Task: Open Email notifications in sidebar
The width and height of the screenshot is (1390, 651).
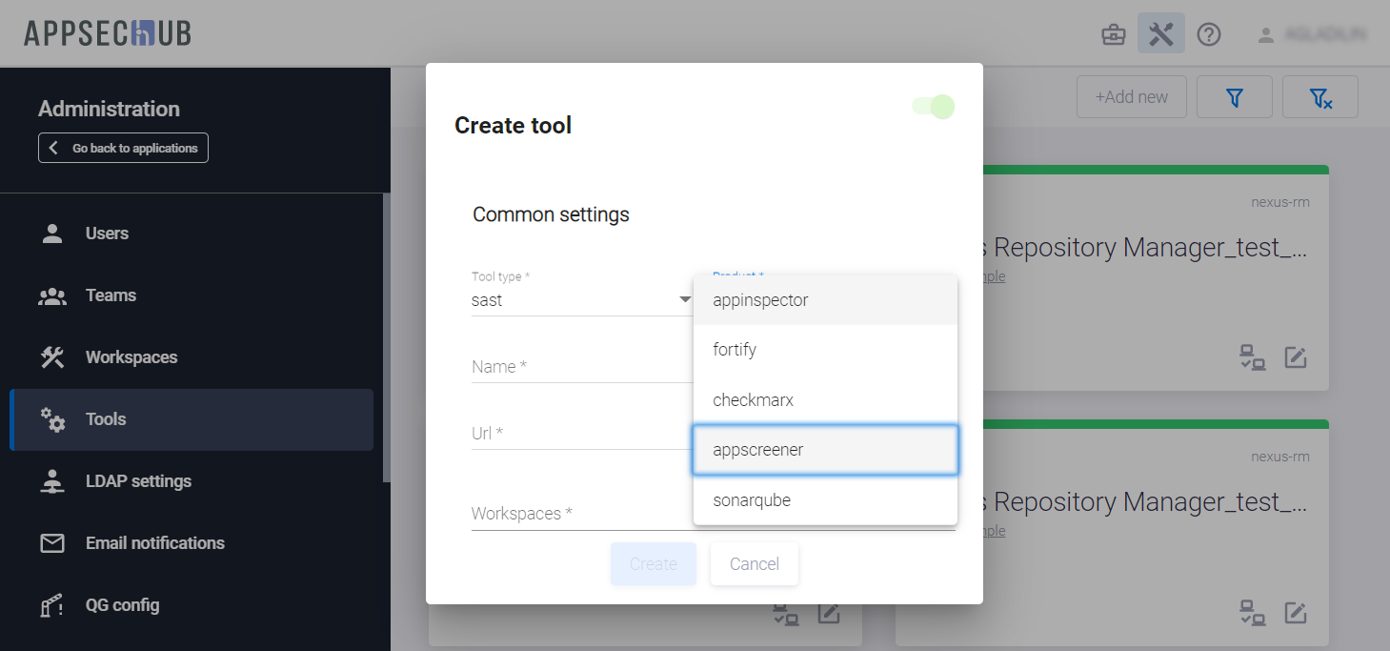Action: [x=154, y=543]
